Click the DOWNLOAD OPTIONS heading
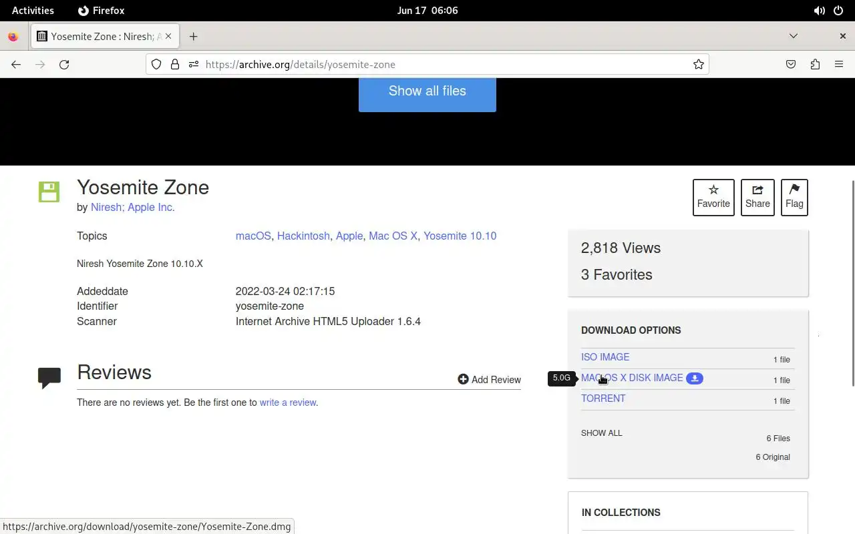 [x=631, y=330]
